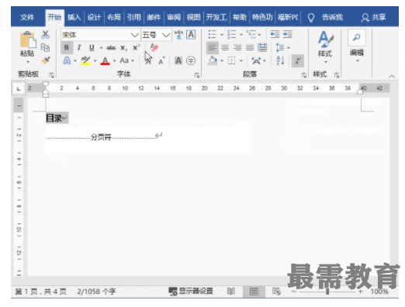
Task: Click the bulleted list icon
Action: click(x=213, y=34)
